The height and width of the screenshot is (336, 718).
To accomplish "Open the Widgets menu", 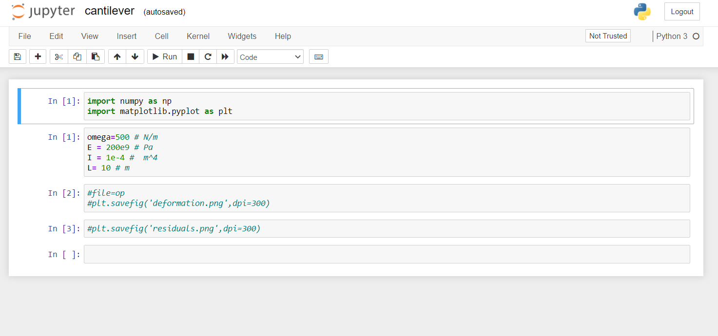I will coord(242,36).
